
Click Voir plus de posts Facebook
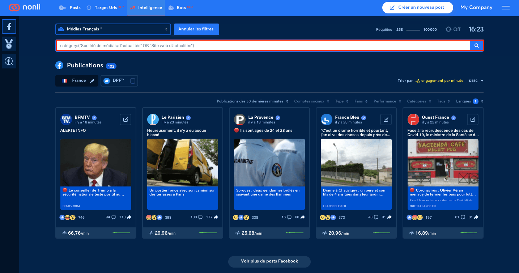coord(269,261)
